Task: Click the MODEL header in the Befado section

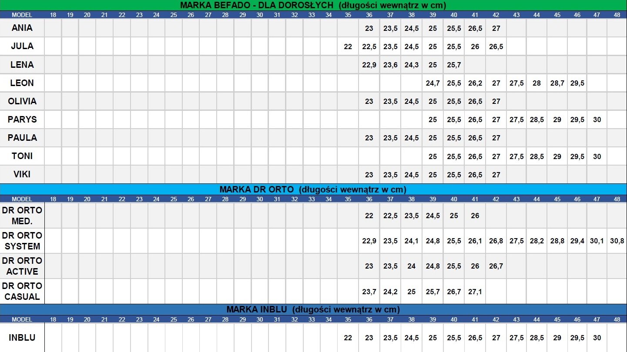Action: (22, 15)
